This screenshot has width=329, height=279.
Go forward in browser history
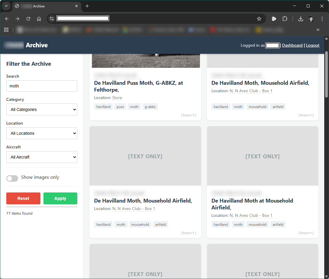click(18, 19)
